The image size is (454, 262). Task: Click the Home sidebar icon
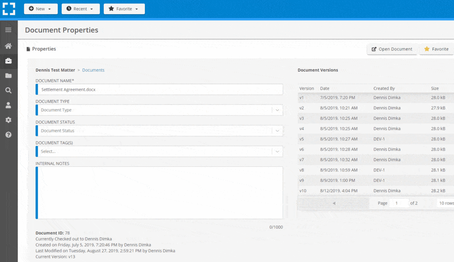tap(8, 46)
